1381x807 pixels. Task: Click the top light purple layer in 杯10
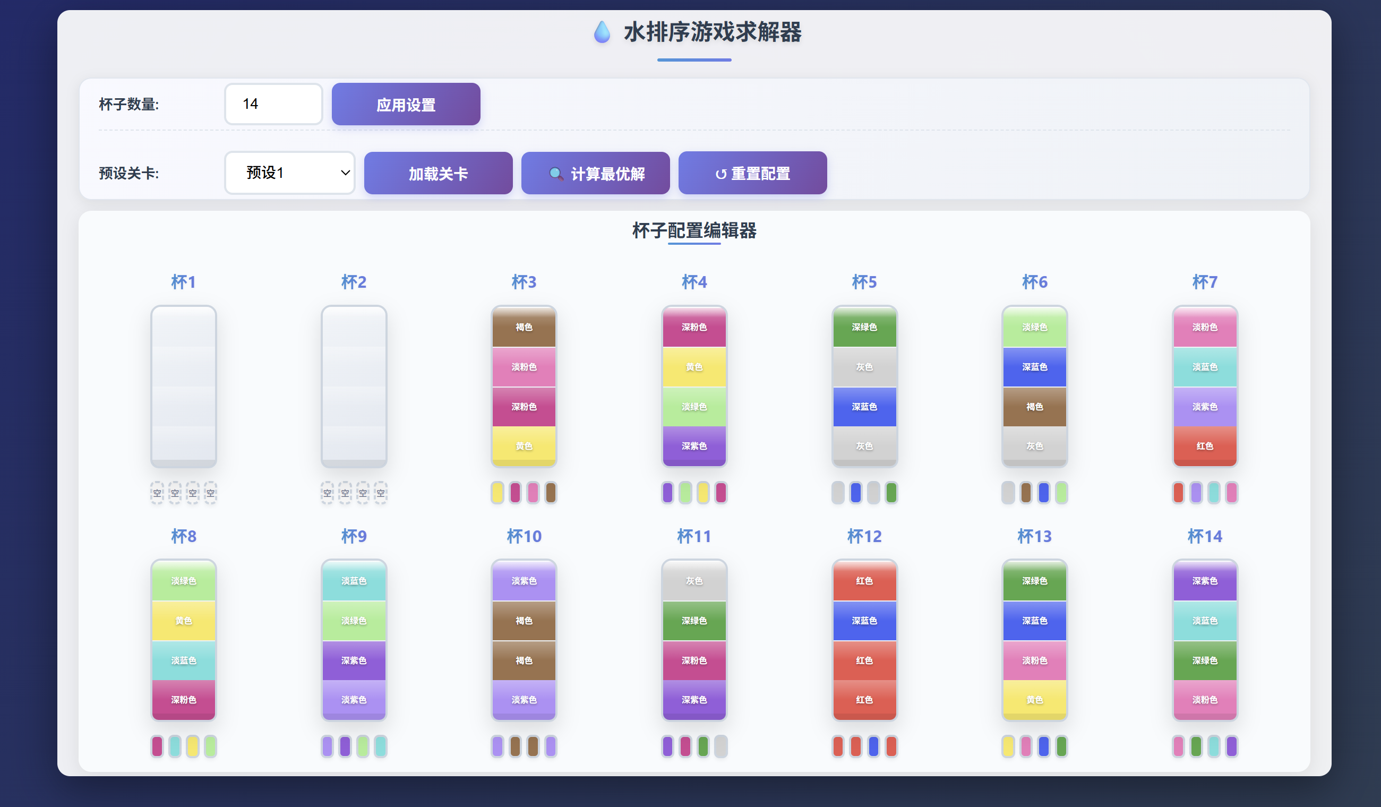click(x=524, y=581)
